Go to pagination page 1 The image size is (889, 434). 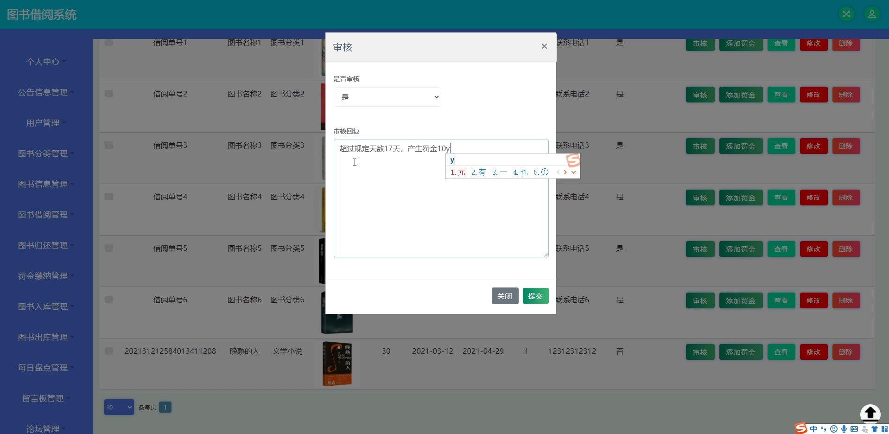pyautogui.click(x=165, y=407)
